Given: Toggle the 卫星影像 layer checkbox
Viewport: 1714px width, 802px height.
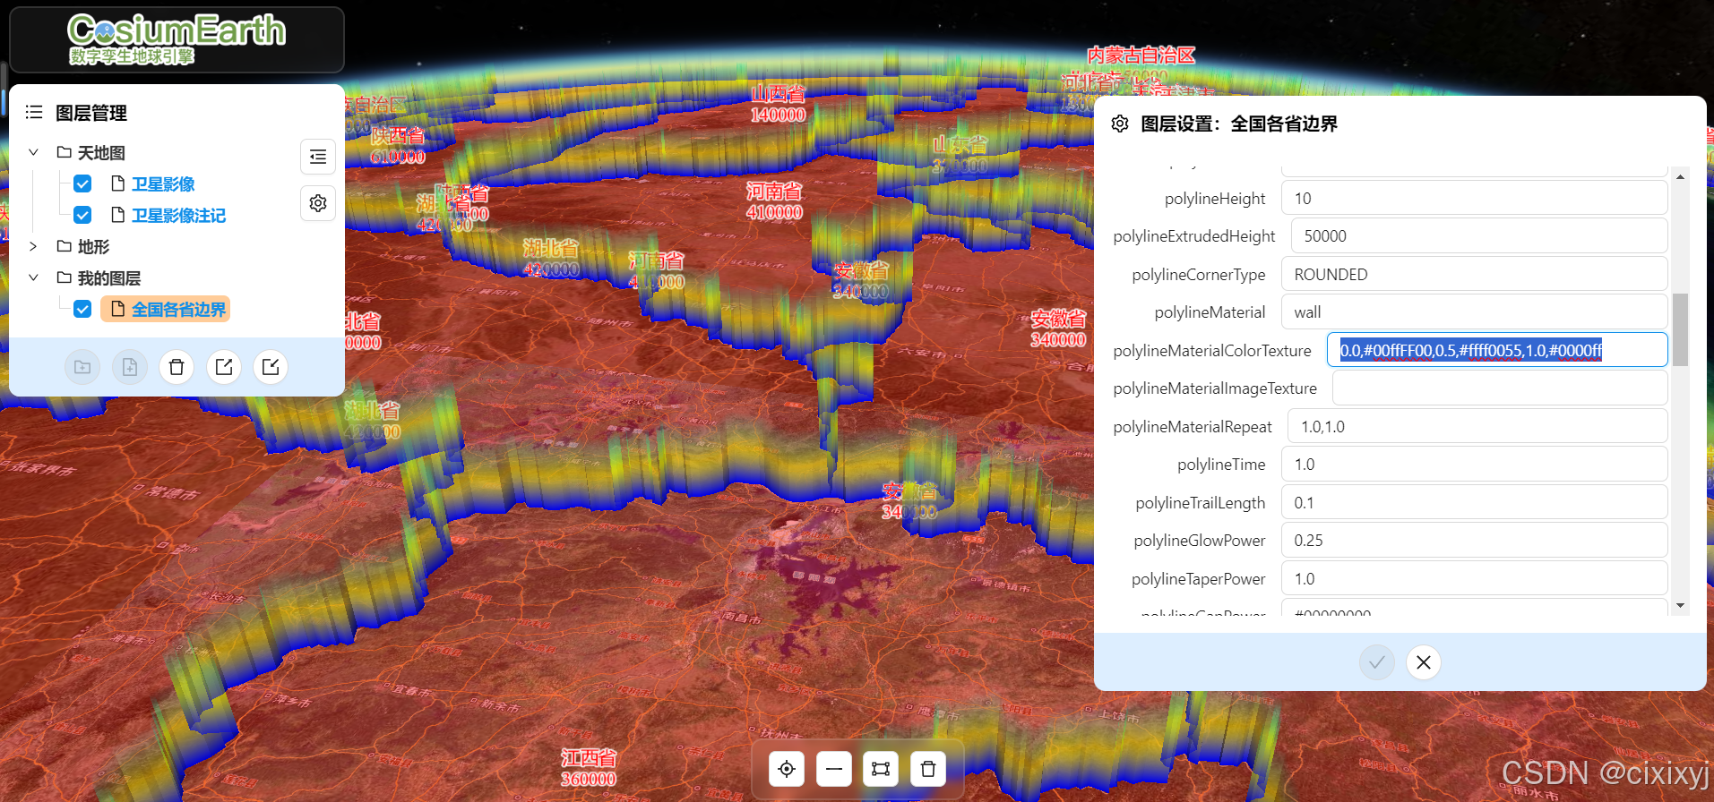Looking at the screenshot, I should pos(82,183).
